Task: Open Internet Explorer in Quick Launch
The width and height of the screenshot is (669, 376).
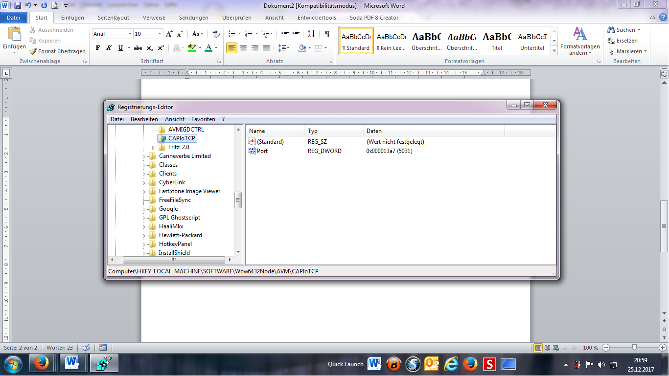Action: [x=451, y=364]
